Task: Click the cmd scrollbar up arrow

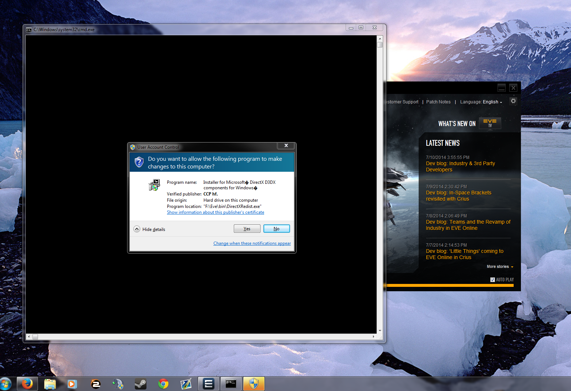Action: pyautogui.click(x=380, y=38)
